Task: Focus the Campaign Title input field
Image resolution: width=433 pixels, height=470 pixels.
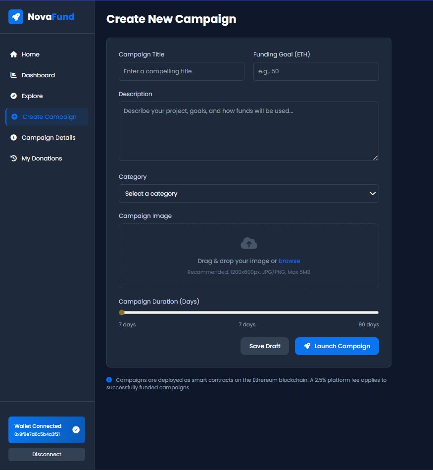Action: tap(182, 71)
